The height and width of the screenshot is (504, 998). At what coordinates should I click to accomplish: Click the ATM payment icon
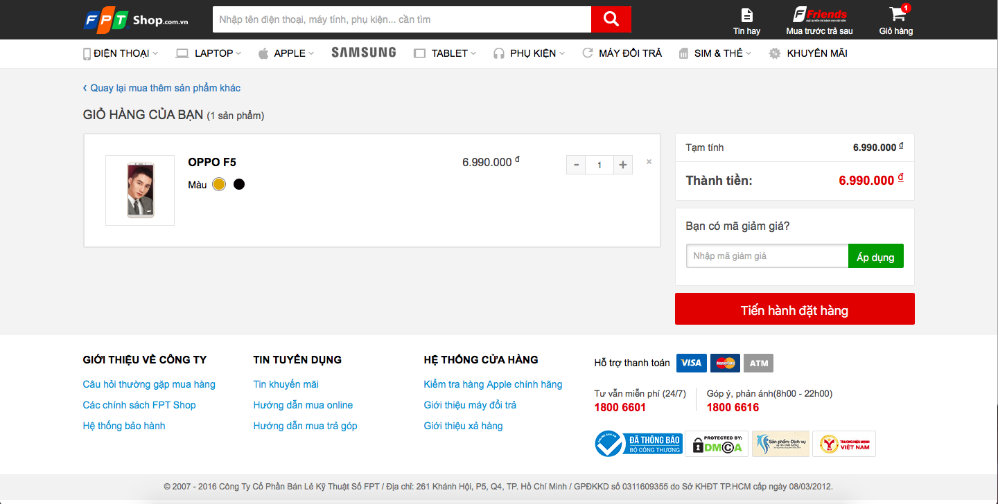pos(759,363)
